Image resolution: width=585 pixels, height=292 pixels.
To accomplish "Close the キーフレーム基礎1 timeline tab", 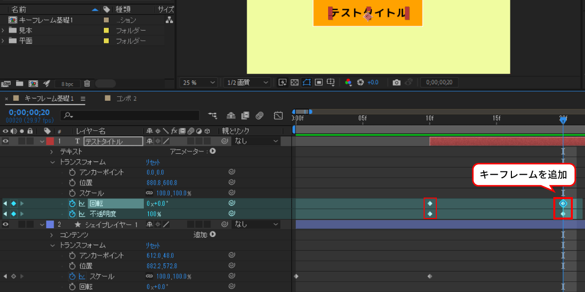I will coord(6,99).
